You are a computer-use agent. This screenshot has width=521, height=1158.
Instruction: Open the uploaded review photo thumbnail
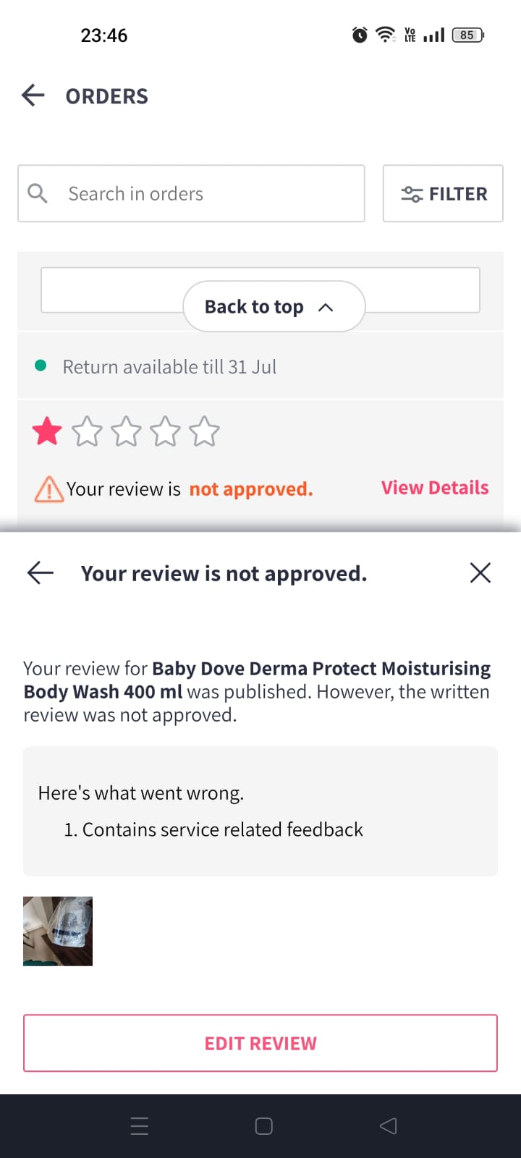point(58,931)
